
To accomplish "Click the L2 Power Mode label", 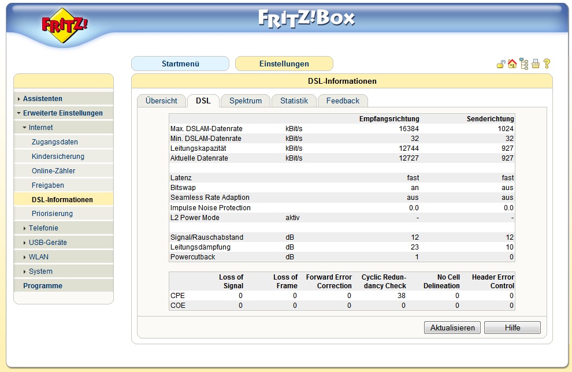I will (x=195, y=218).
